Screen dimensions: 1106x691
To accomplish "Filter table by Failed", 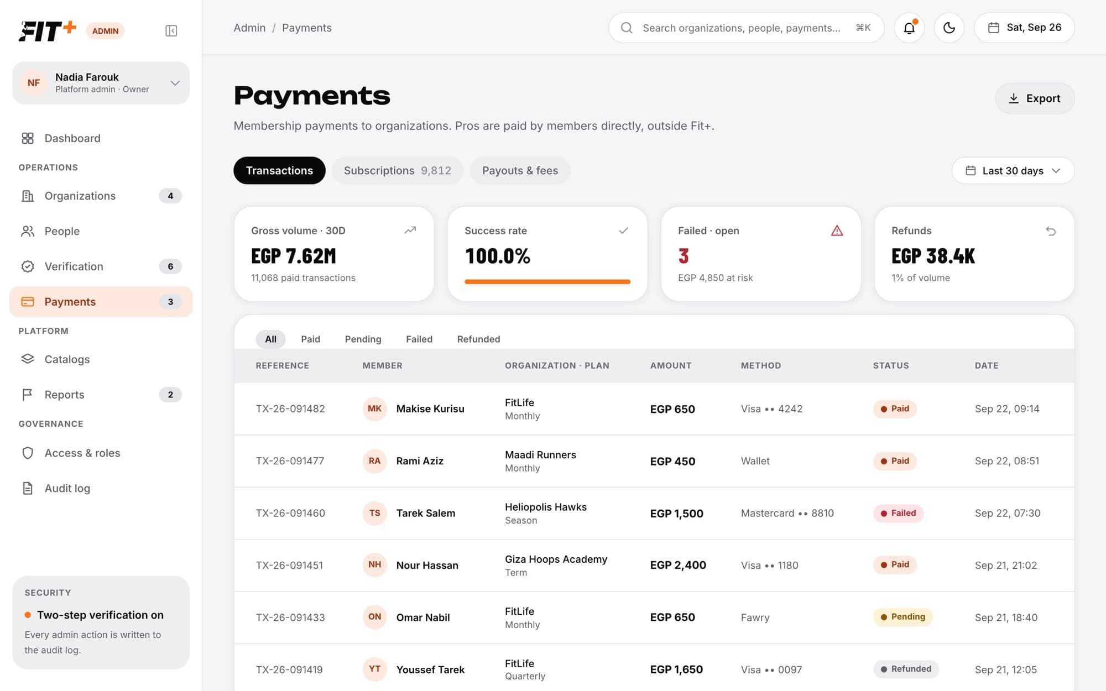I will click(x=419, y=339).
